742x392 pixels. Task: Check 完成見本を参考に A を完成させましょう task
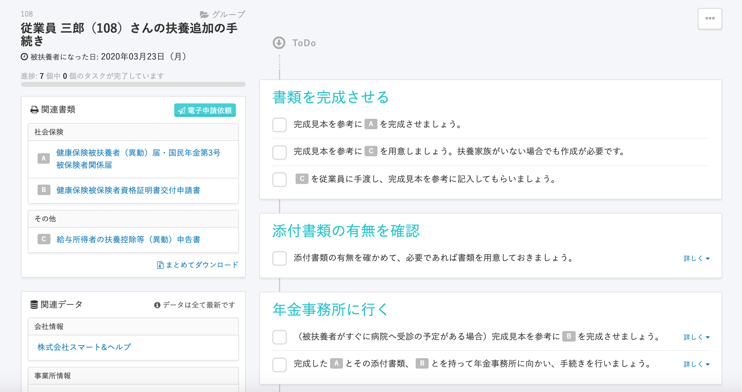click(x=280, y=125)
